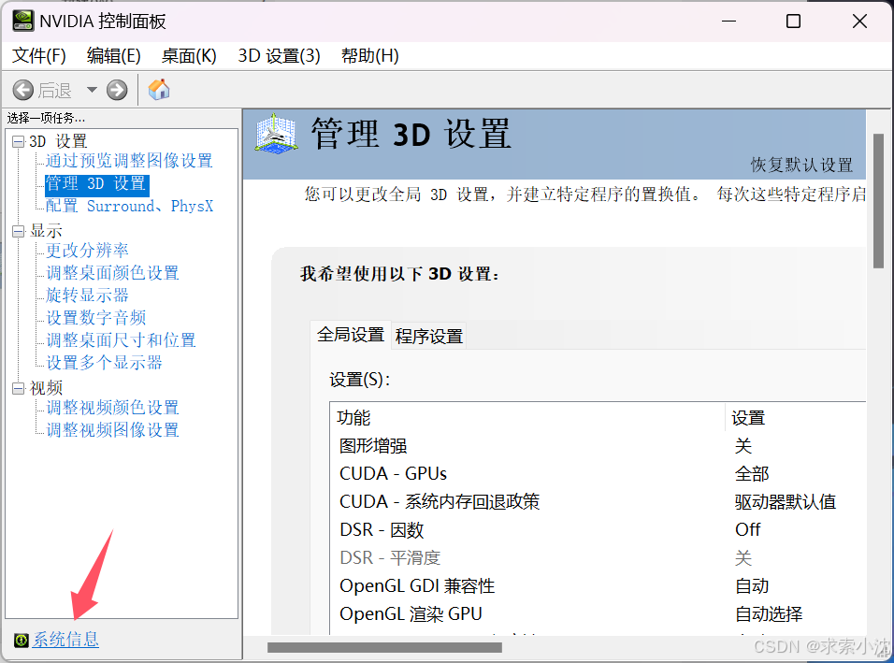Screen dimensions: 894x663
Task: Open the 3D 设置(3) menu
Action: [279, 56]
